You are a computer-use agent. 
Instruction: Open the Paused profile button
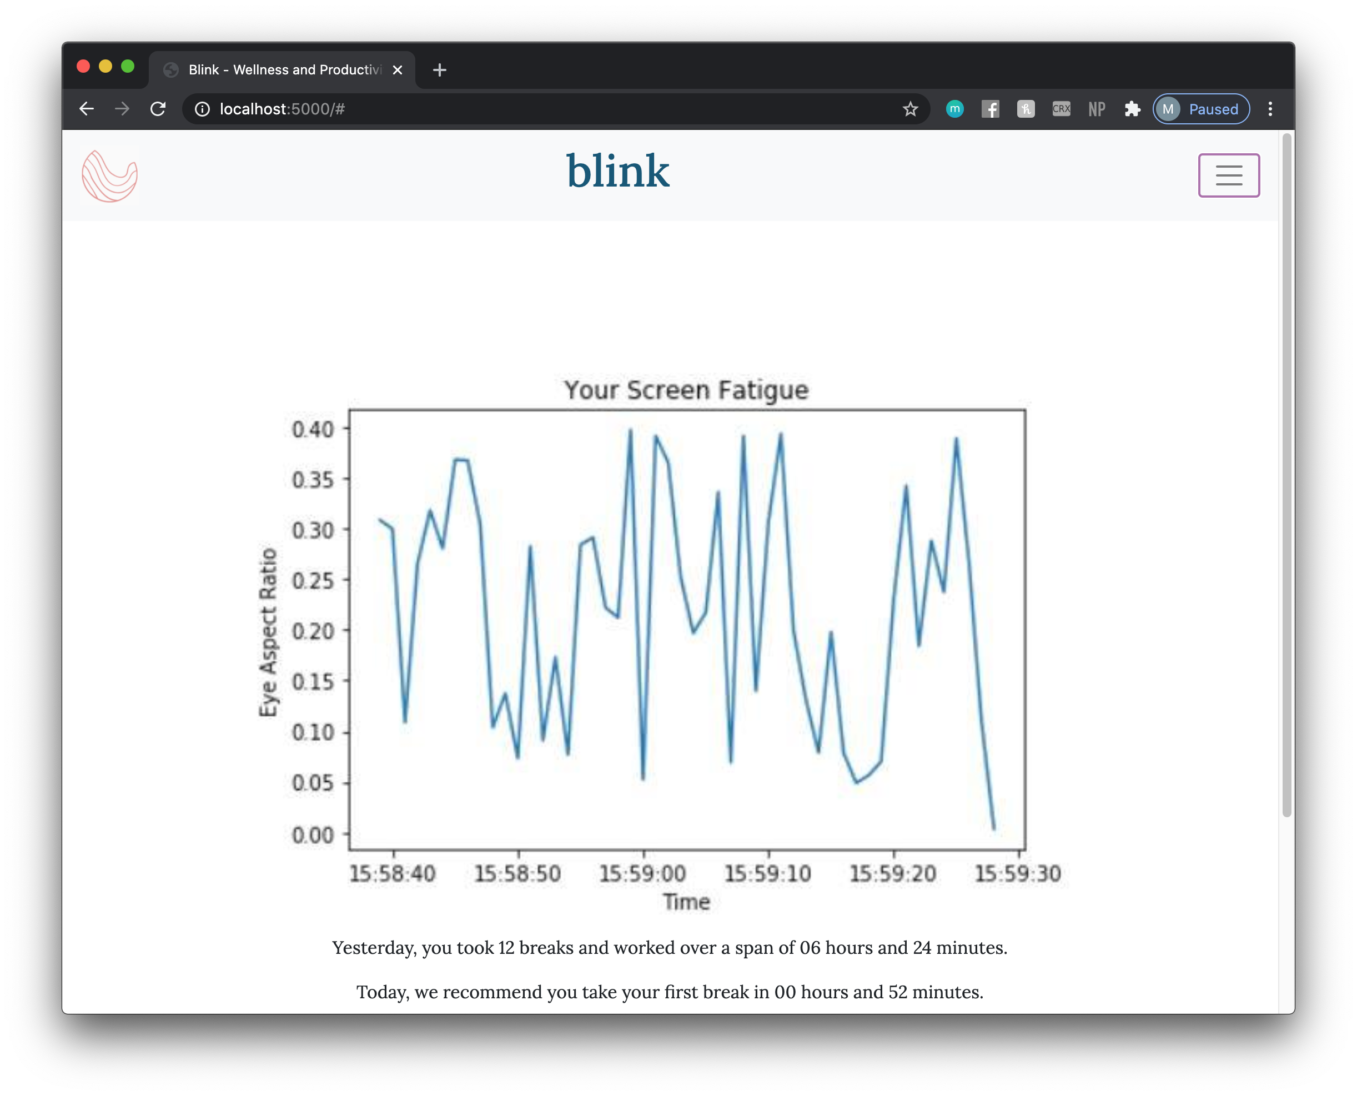click(1200, 109)
